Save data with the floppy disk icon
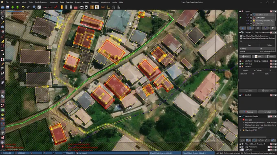 (x=8, y=7)
